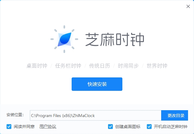Screen dimensions: 194x134
Task: Select the 世界时钟 feature label
Action: [157, 66]
